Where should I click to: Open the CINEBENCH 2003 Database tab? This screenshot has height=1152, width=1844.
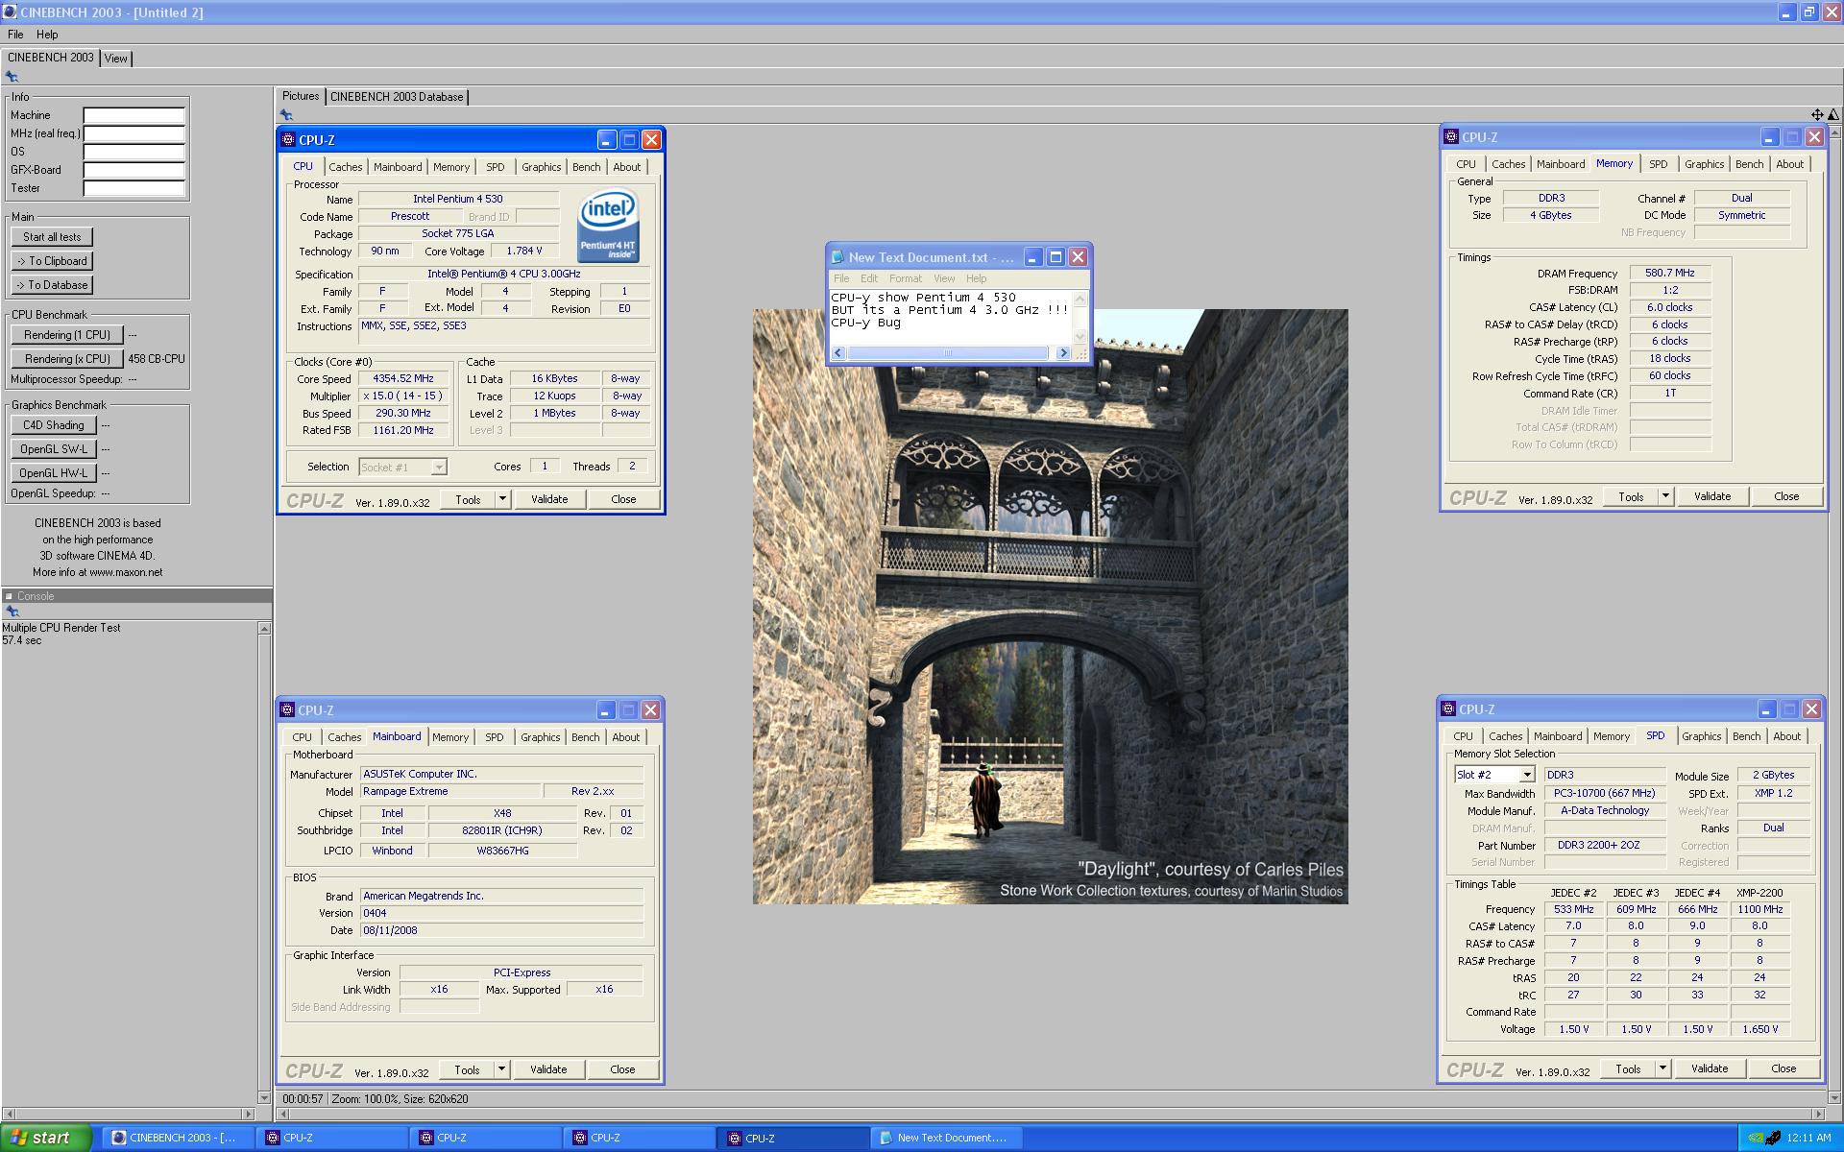click(397, 97)
